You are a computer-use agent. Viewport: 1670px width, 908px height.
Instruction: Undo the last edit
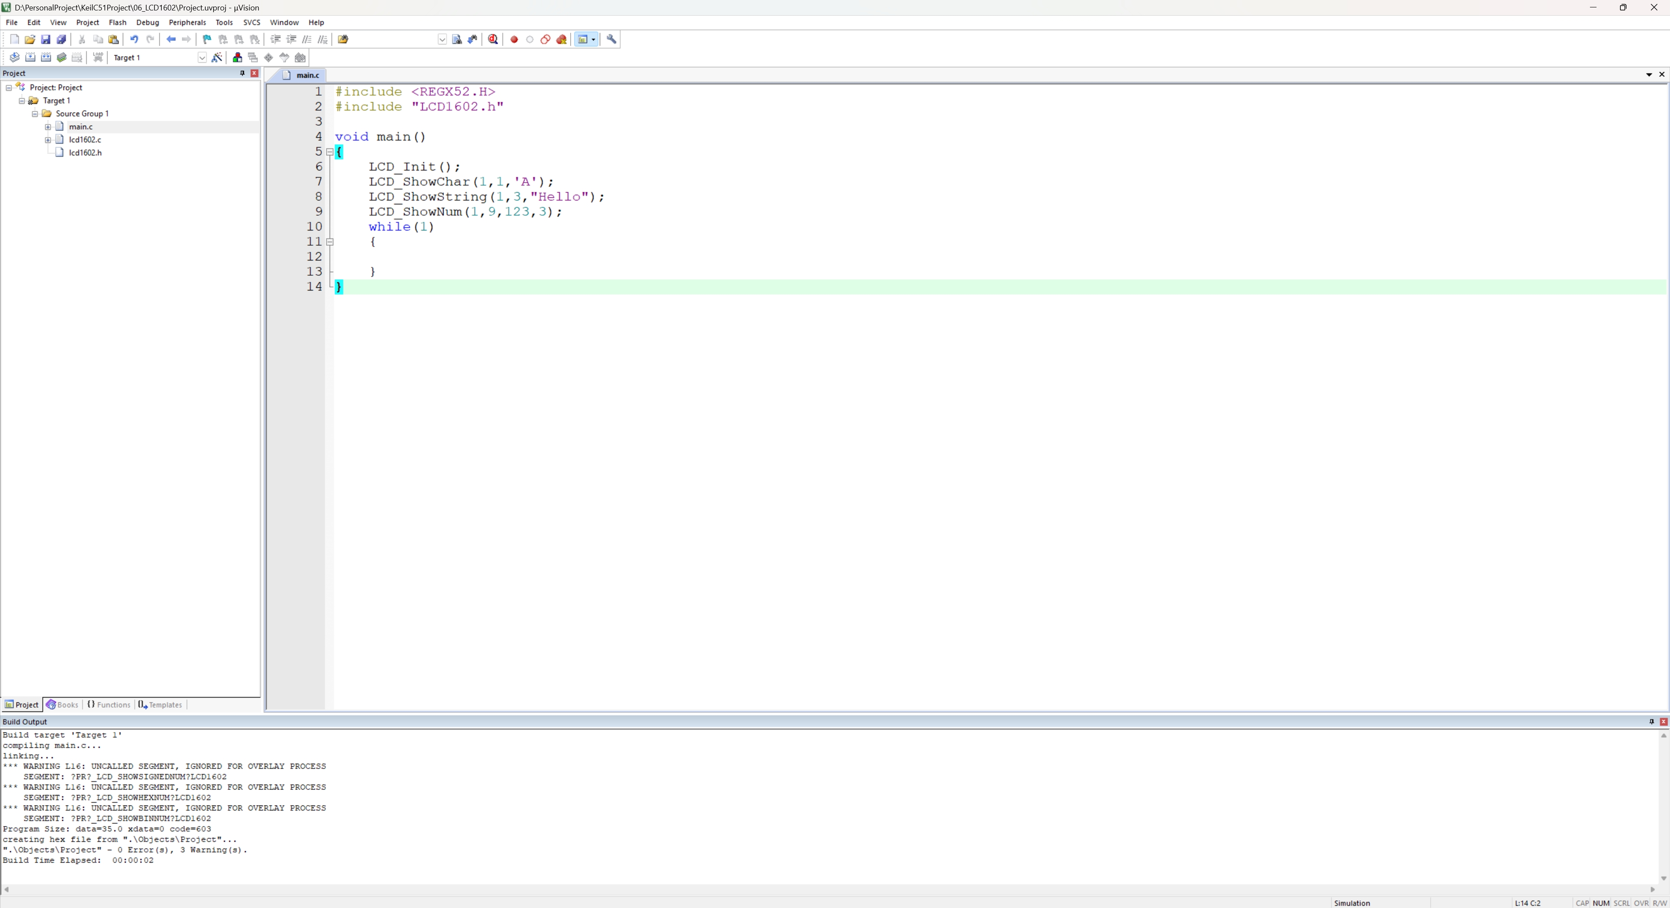[x=134, y=40]
